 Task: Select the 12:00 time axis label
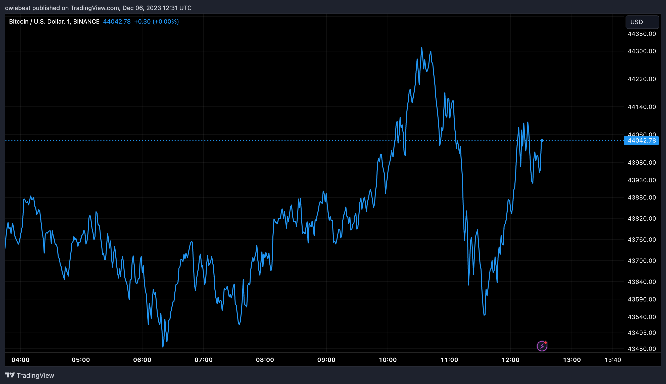click(x=510, y=360)
